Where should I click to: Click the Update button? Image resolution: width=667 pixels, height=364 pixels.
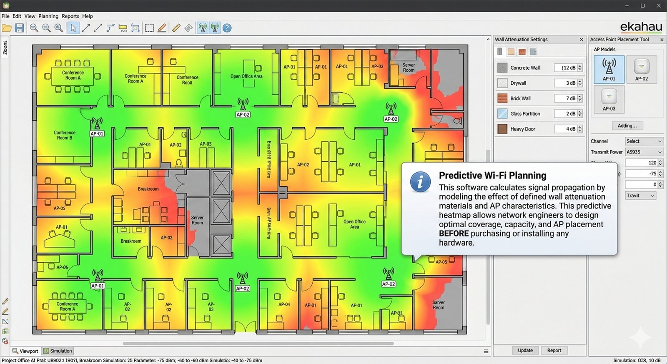[525, 350]
